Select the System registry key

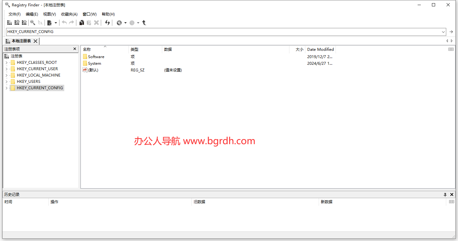[94, 63]
